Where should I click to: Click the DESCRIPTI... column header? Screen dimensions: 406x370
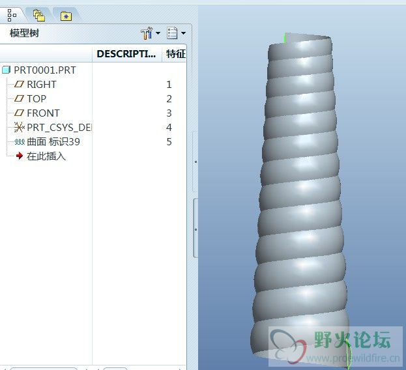[127, 54]
